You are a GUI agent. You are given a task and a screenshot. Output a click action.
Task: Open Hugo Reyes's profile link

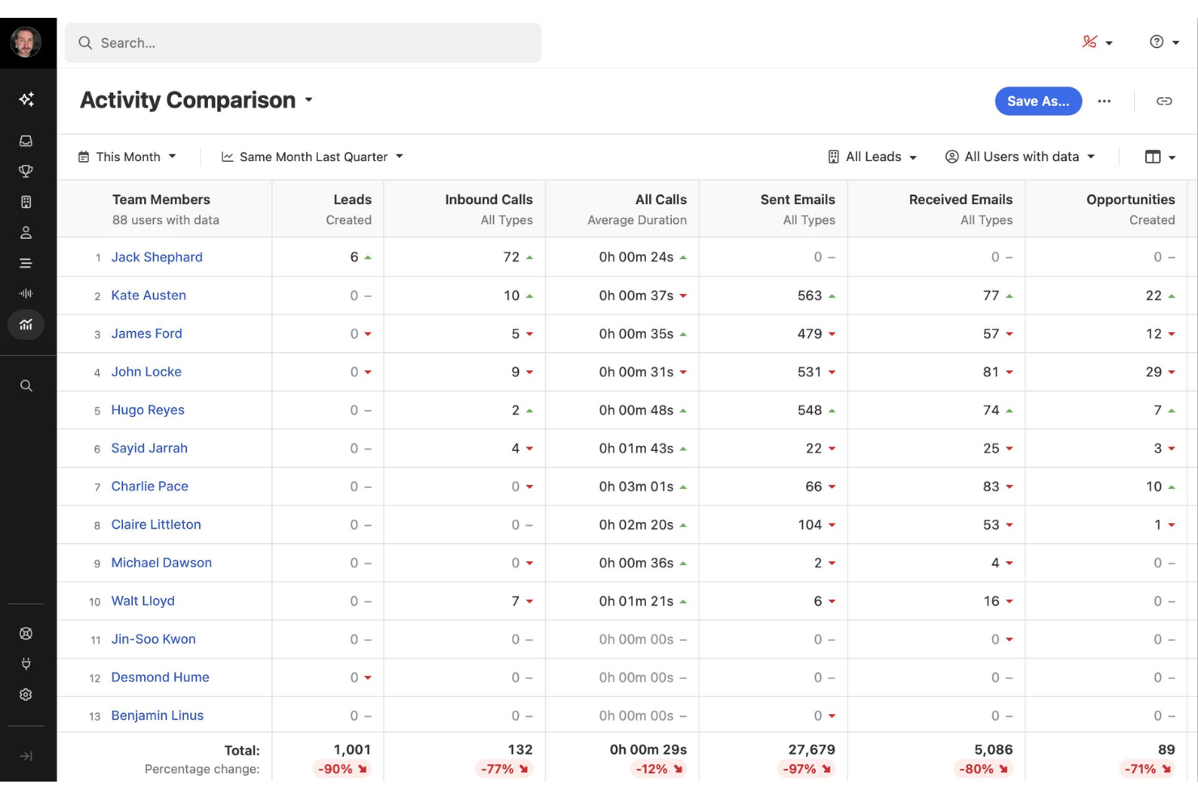pyautogui.click(x=148, y=410)
